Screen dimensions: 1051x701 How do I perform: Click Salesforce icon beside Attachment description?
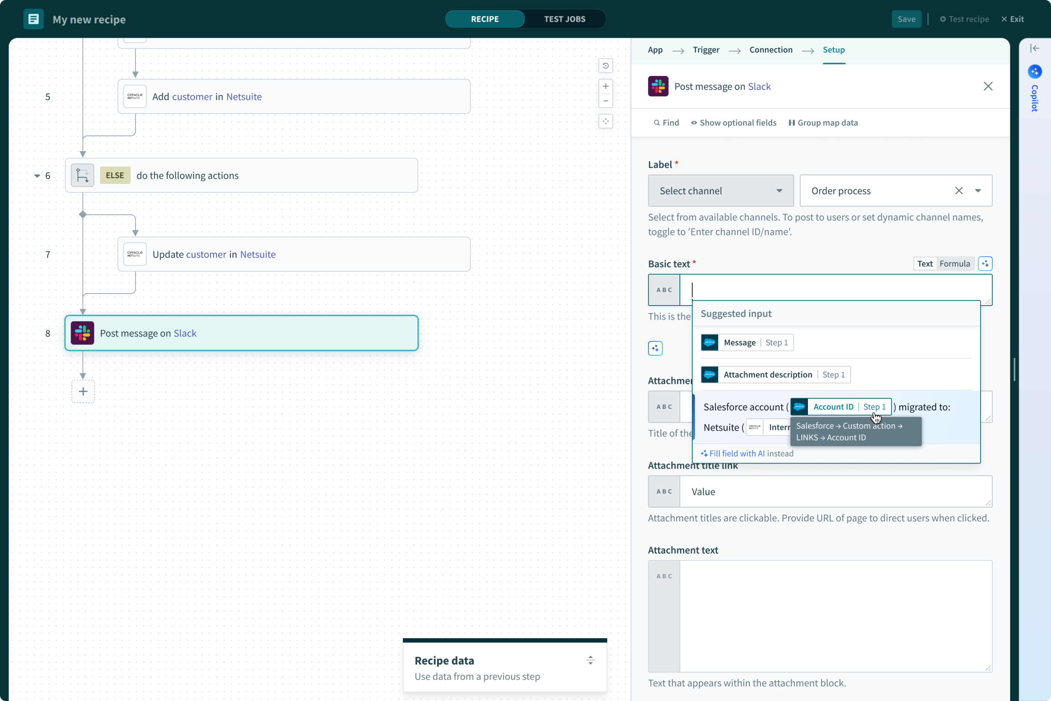point(709,375)
